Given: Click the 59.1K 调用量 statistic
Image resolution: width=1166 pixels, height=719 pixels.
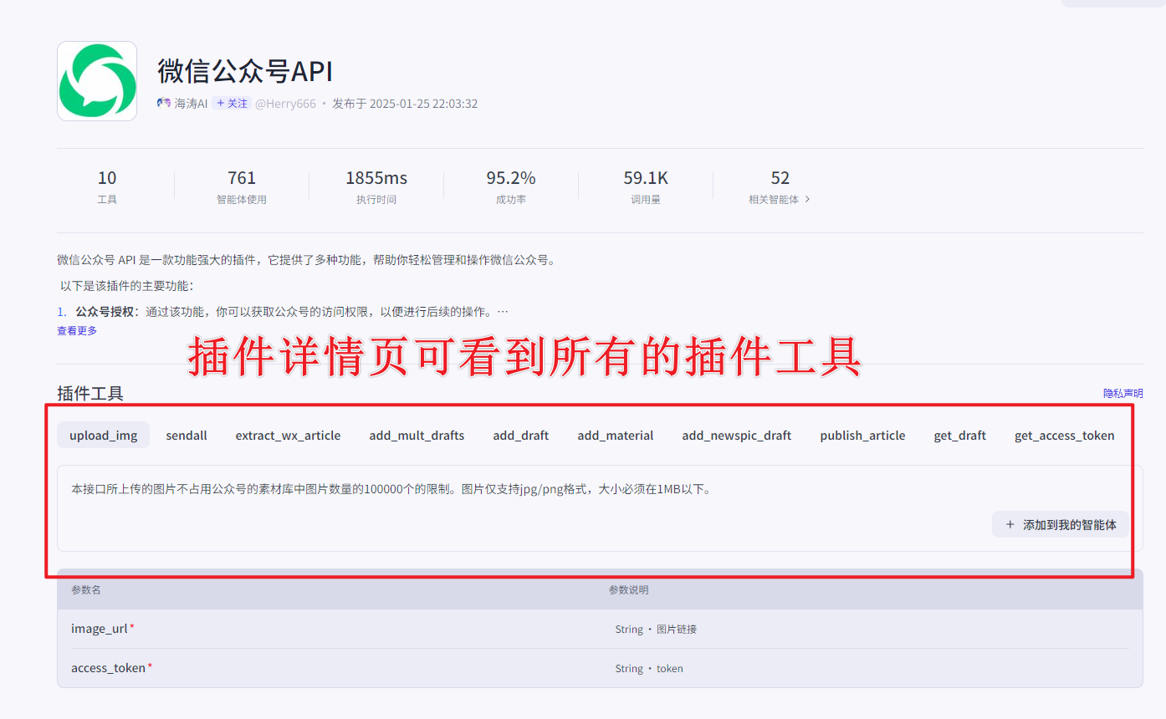Looking at the screenshot, I should pyautogui.click(x=646, y=187).
